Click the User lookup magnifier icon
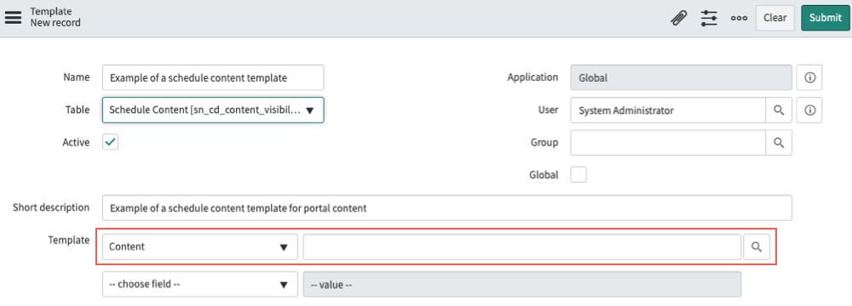This screenshot has width=852, height=306. pyautogui.click(x=779, y=110)
